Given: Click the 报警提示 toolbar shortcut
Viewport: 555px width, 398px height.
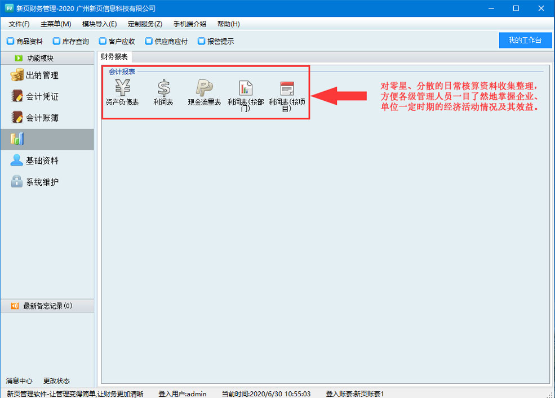Looking at the screenshot, I should point(216,41).
